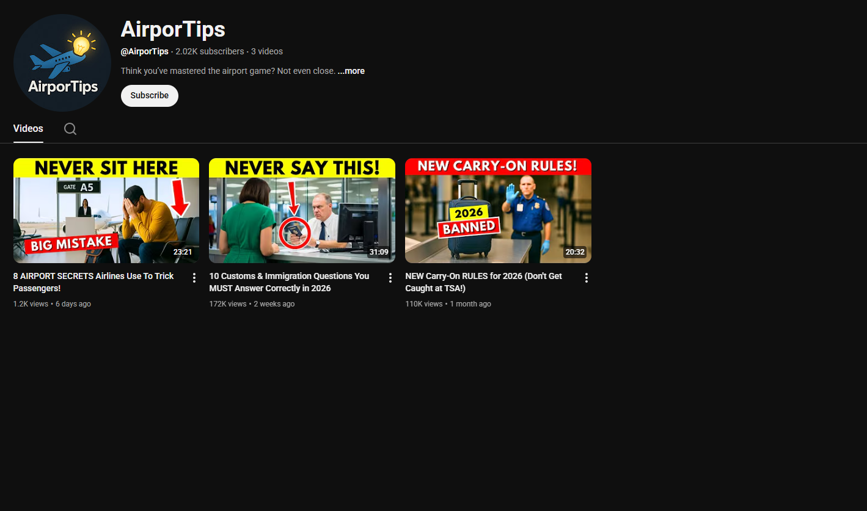Click the @AirporTips handle text
This screenshot has width=867, height=511.
(144, 52)
